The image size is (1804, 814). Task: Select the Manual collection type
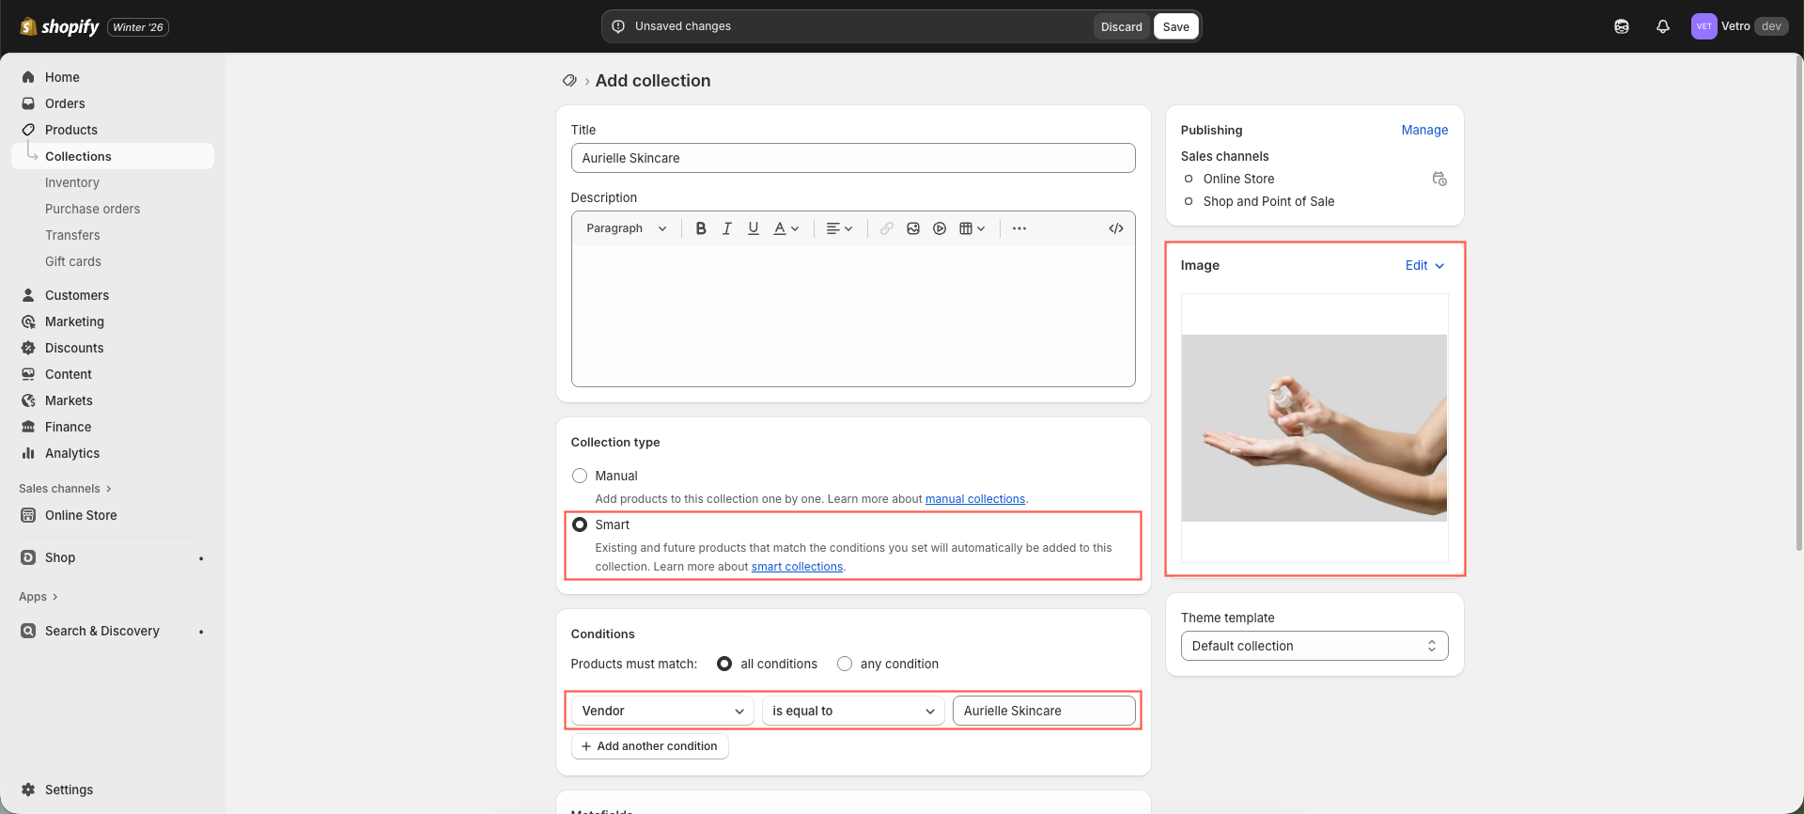click(580, 477)
